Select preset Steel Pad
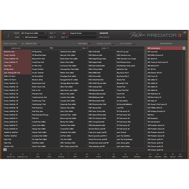The width and height of the screenshot is (189, 189). click(x=17, y=143)
